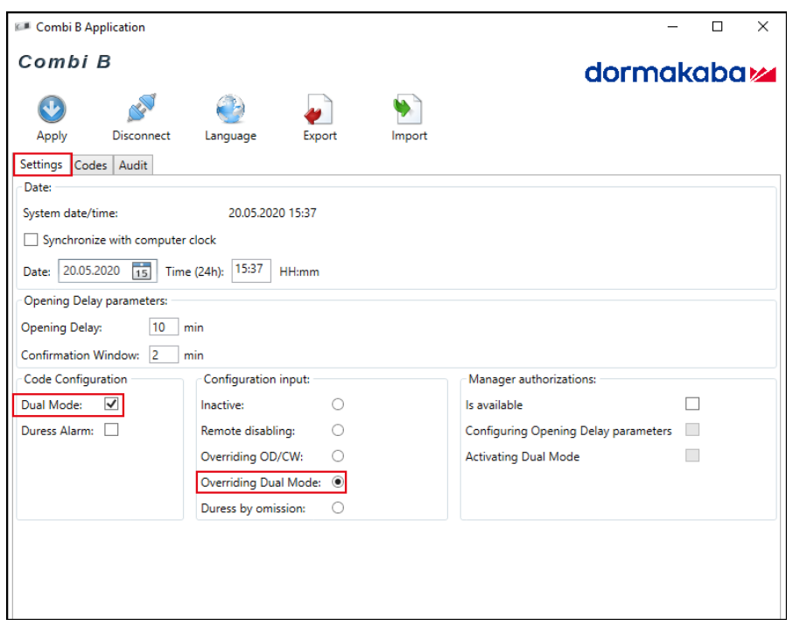Click the dormakaba logo

[x=680, y=73]
